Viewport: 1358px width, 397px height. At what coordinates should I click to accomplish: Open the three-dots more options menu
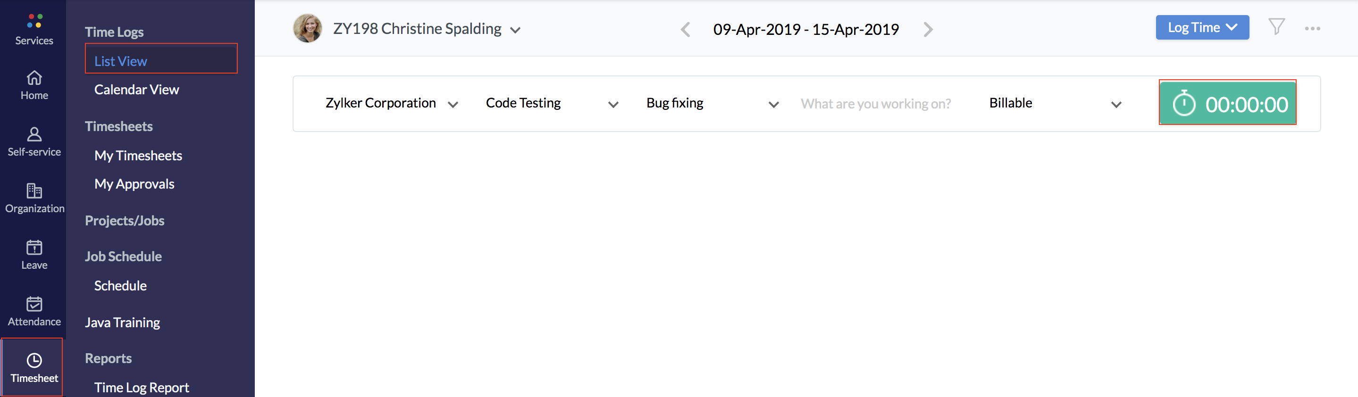coord(1312,28)
